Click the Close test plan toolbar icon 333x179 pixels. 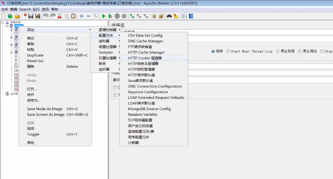[x=25, y=16]
